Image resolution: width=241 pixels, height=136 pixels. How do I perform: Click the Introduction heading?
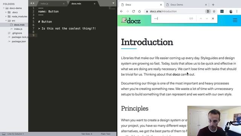click(147, 42)
